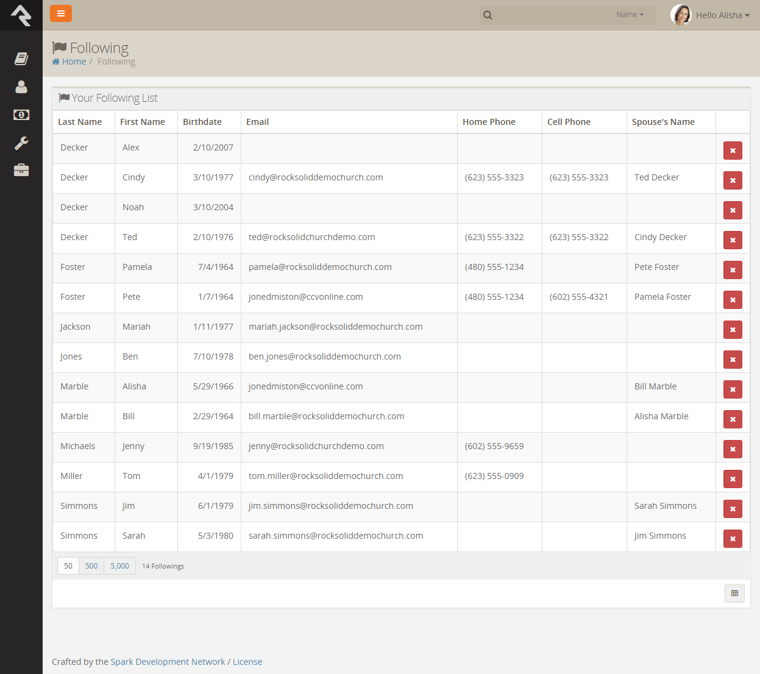This screenshot has height=674, width=760.
Task: Set page size to 500 rows
Action: (91, 566)
